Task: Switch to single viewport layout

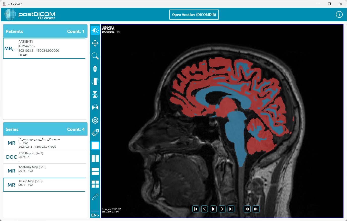Action: (95, 146)
